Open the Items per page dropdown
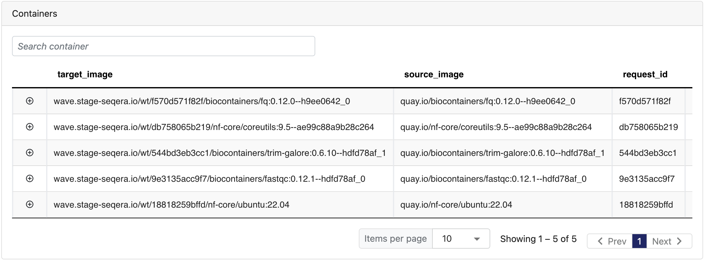The height and width of the screenshot is (260, 705). (x=461, y=239)
